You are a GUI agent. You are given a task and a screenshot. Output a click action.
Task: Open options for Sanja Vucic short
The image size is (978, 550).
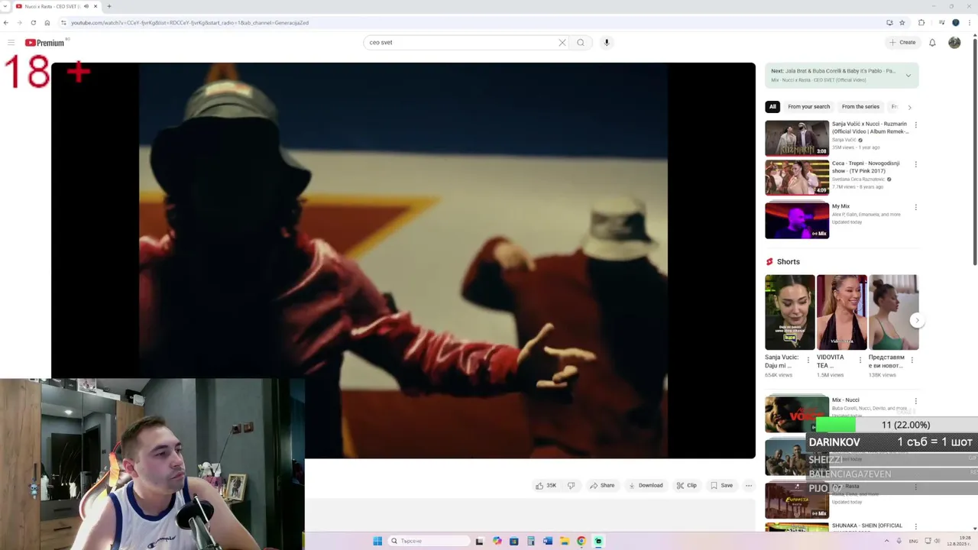(808, 360)
